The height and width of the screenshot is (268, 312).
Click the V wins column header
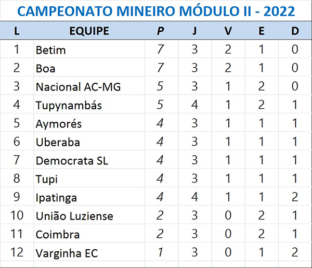228,31
